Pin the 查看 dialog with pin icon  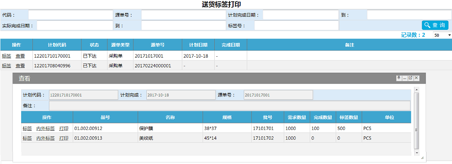pos(399,78)
